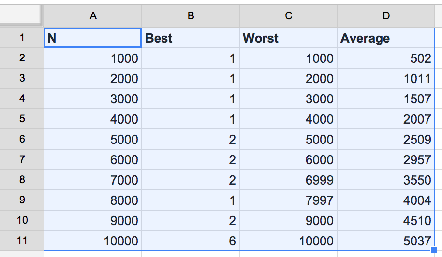Select row 6 header
This screenshot has width=442, height=257.
[x=22, y=139]
